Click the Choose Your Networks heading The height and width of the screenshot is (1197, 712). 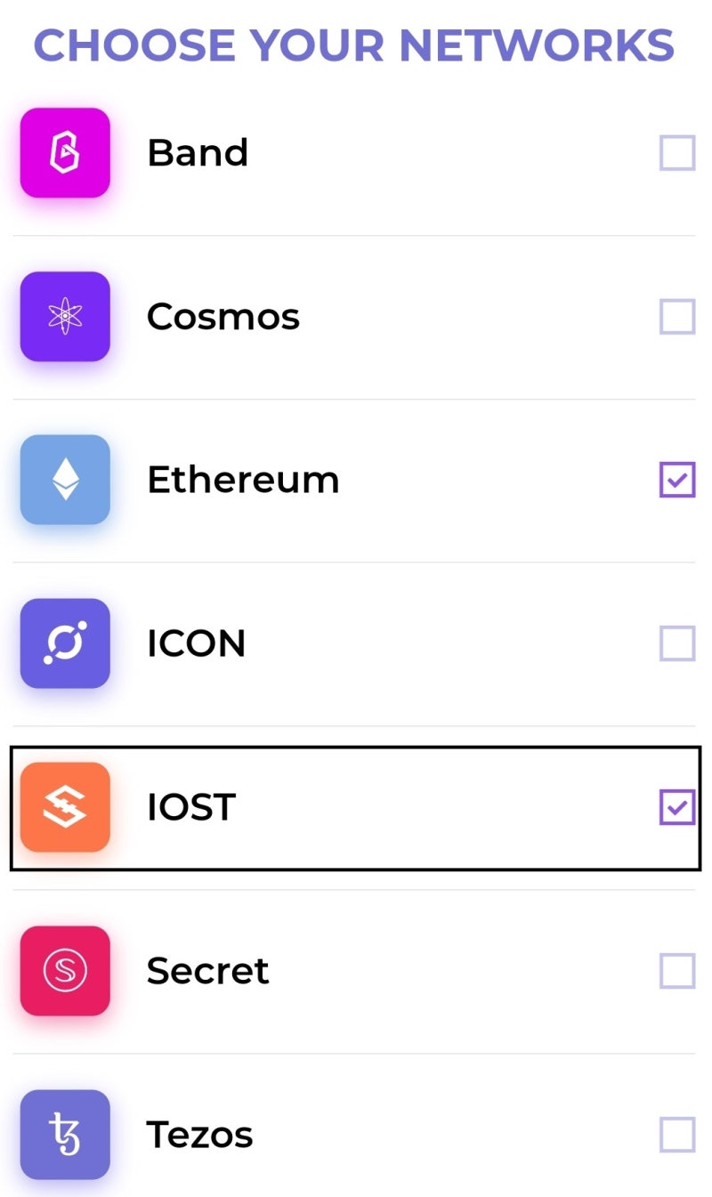(354, 45)
